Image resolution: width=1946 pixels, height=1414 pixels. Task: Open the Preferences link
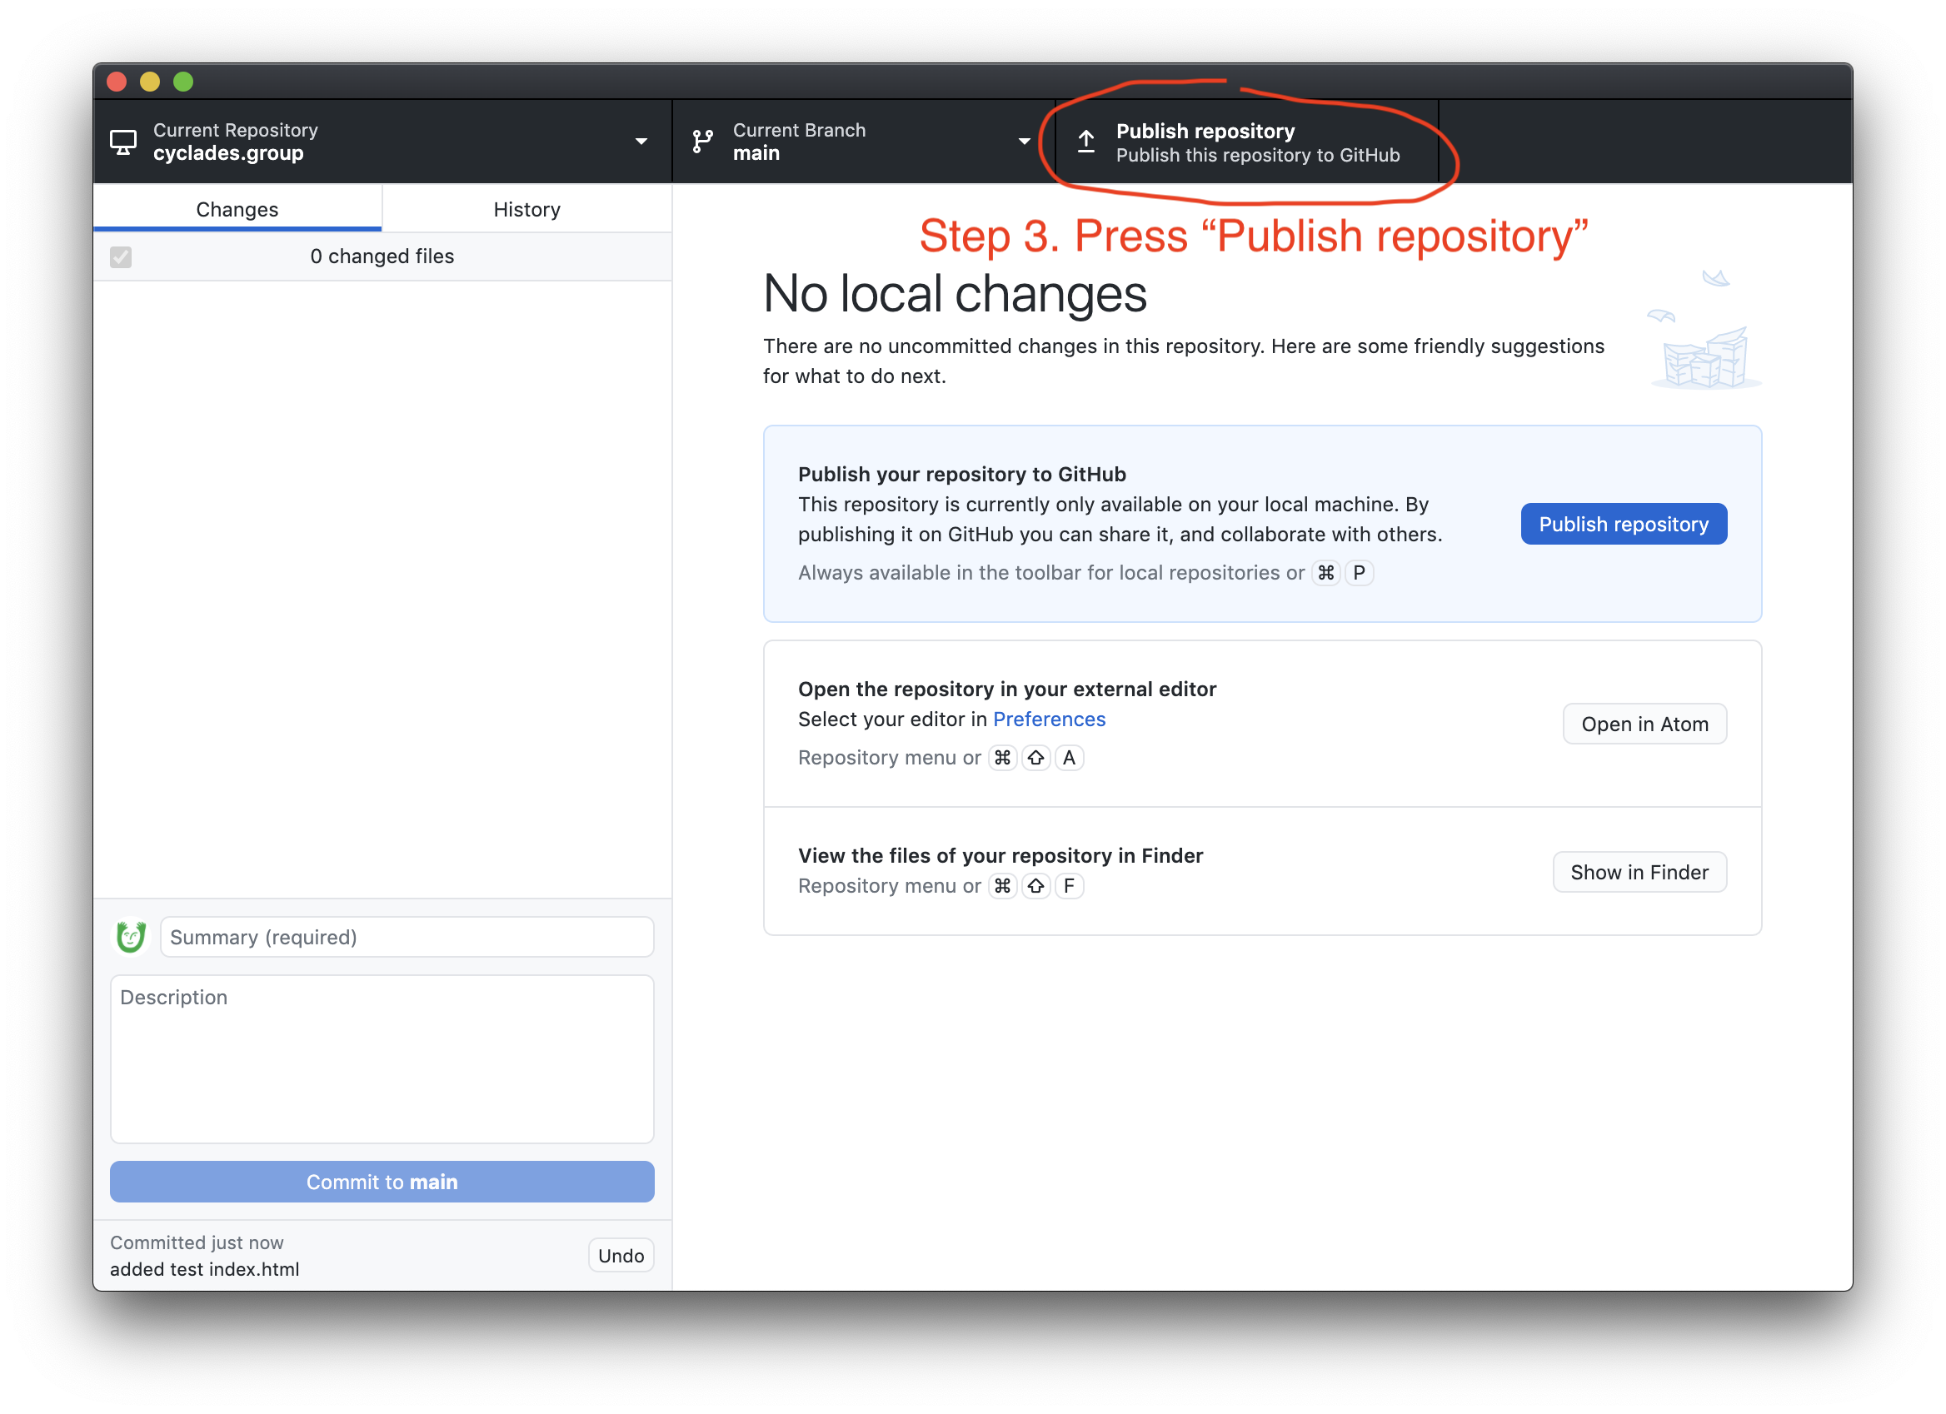1049,719
